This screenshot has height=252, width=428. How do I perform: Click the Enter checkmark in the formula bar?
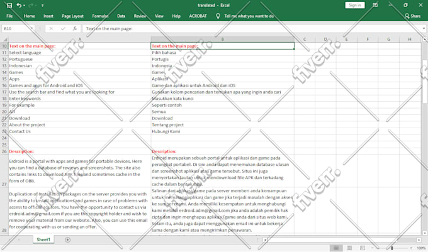(x=63, y=28)
